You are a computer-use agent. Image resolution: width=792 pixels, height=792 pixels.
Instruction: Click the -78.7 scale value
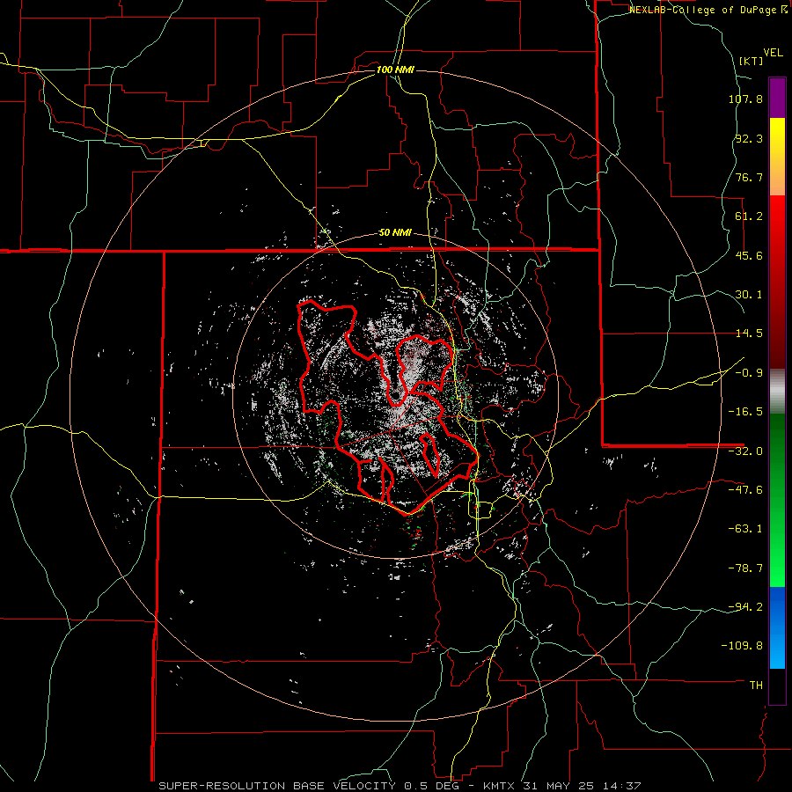745,568
